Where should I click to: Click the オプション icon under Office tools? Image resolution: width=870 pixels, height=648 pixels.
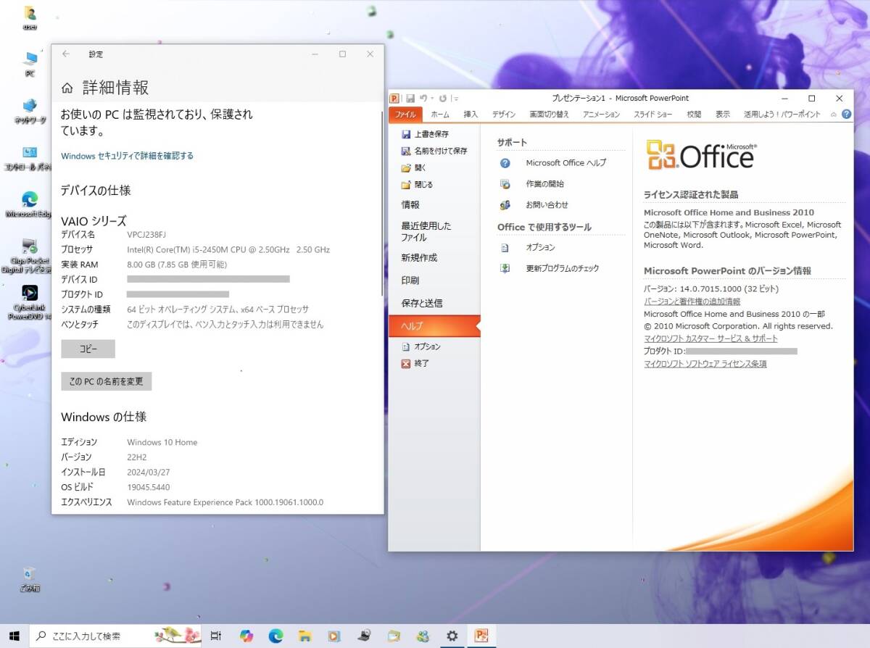click(505, 247)
